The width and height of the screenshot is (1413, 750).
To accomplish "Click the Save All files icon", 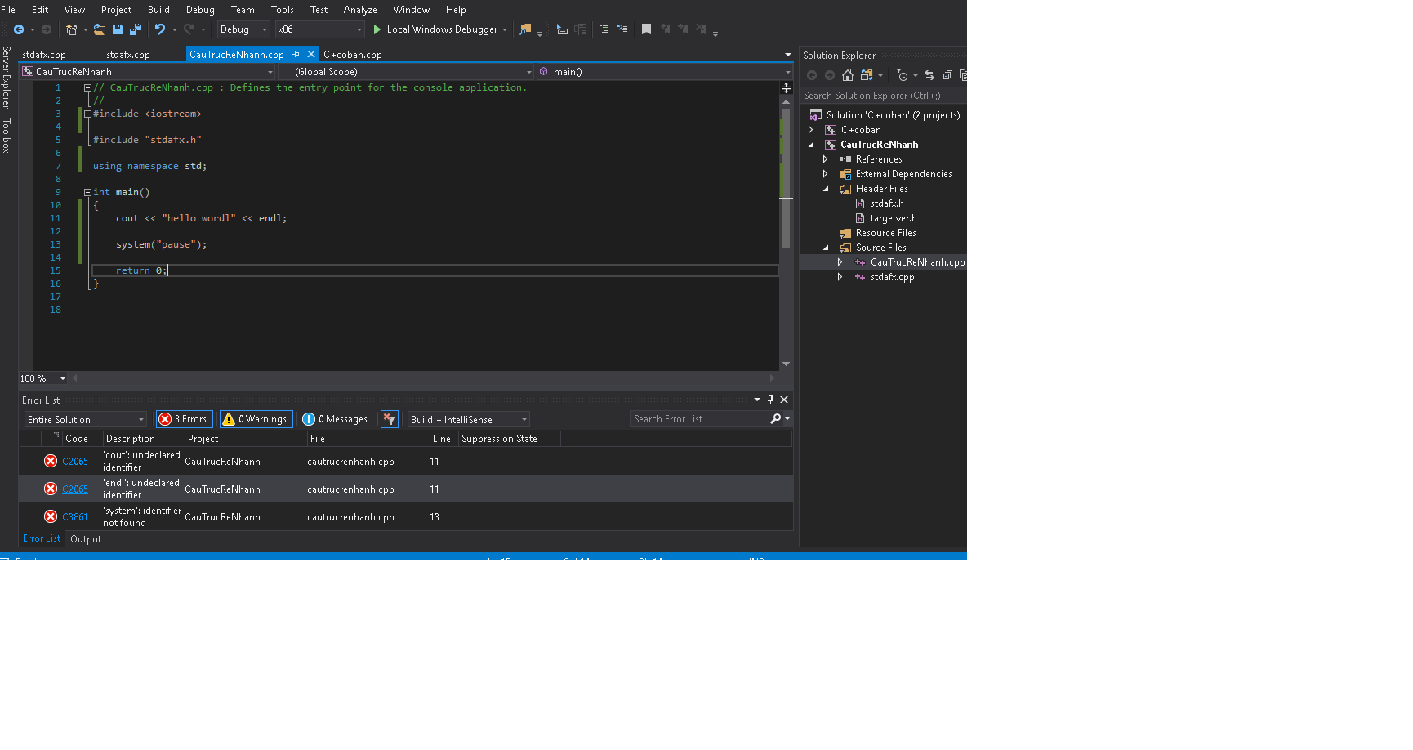I will pos(136,29).
